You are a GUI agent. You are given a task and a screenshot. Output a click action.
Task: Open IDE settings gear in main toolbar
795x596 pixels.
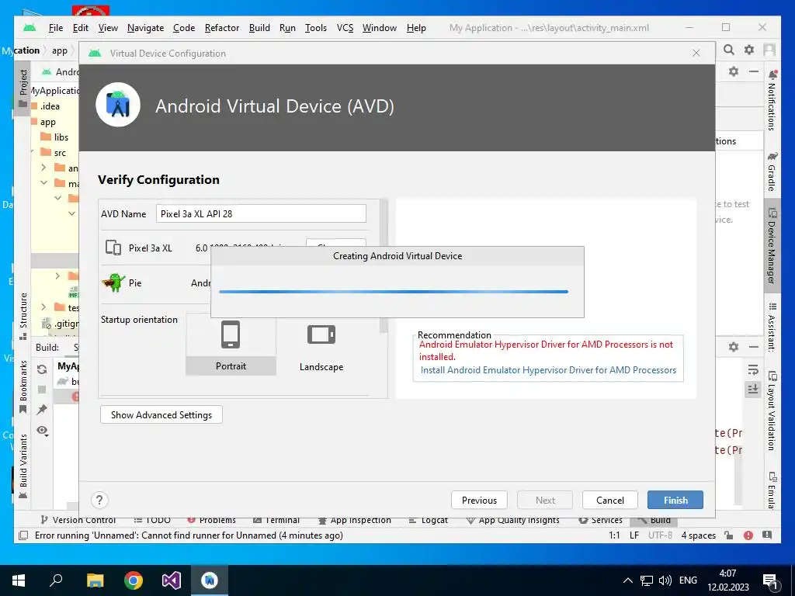point(749,50)
